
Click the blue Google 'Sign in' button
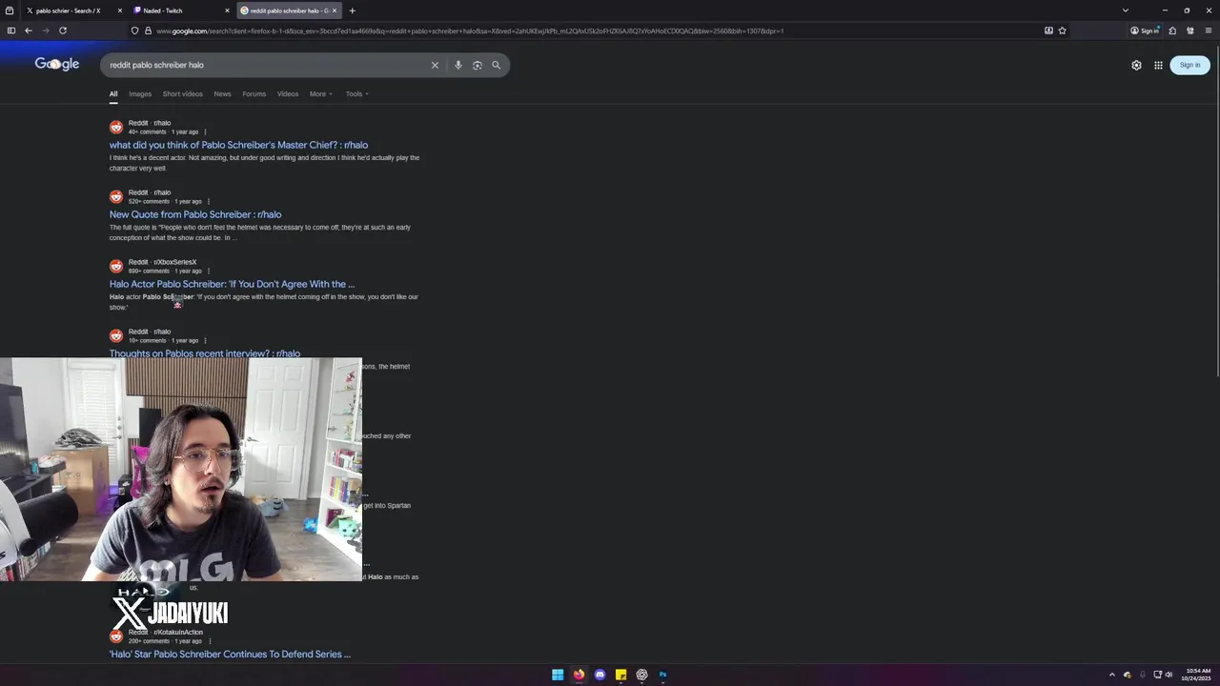click(1189, 65)
